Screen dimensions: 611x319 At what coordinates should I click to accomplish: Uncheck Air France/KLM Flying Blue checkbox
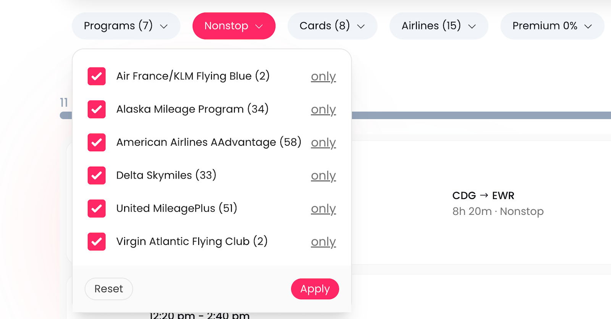click(x=97, y=76)
